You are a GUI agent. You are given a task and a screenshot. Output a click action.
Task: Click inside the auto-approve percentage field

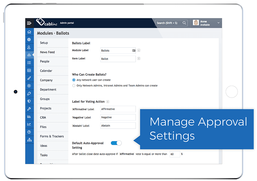click(x=174, y=154)
